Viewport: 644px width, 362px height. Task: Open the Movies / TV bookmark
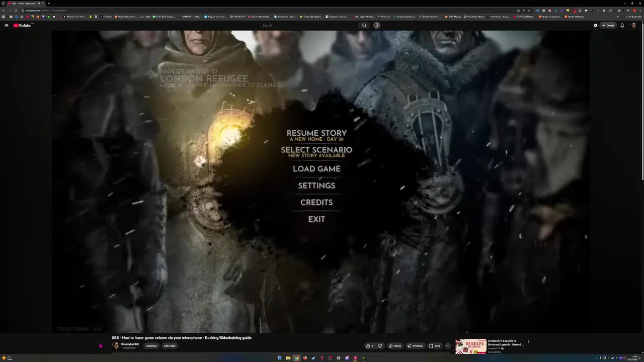[x=74, y=17]
